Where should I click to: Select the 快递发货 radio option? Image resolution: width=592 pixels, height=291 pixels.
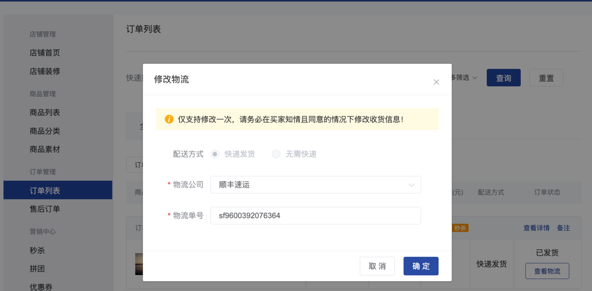point(215,154)
